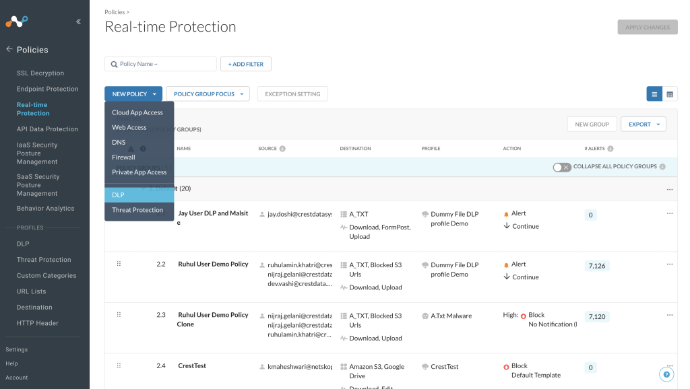Open IaaS Security Posture Management
Image resolution: width=690 pixels, height=389 pixels.
37,153
